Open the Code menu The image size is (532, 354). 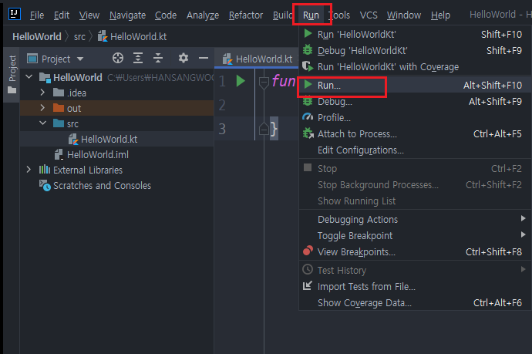point(166,15)
